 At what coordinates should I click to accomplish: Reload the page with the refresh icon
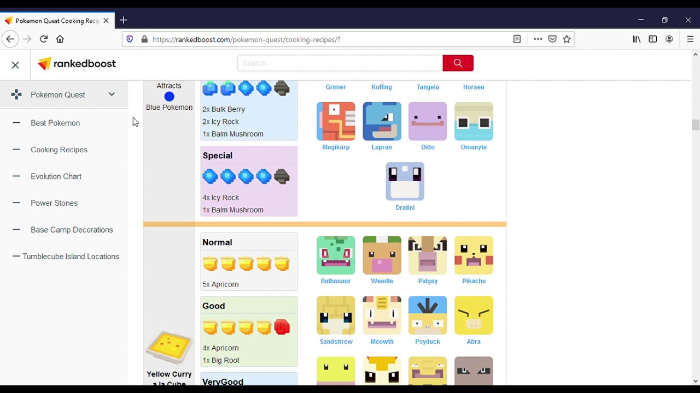[44, 39]
